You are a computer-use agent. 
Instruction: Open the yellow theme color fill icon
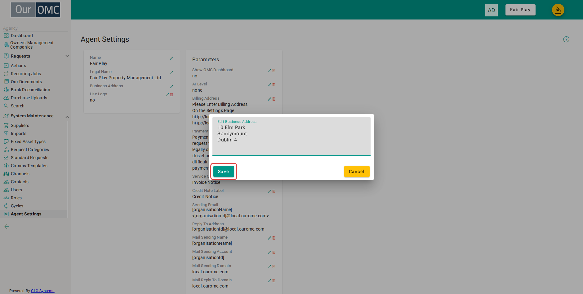558,10
